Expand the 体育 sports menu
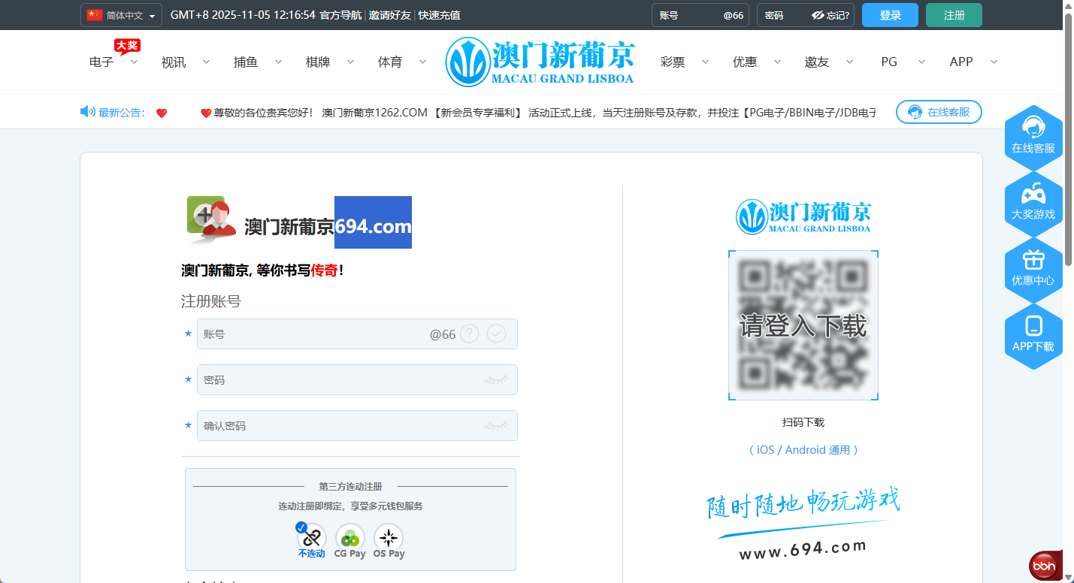Viewport: 1074px width, 583px height. coord(401,62)
